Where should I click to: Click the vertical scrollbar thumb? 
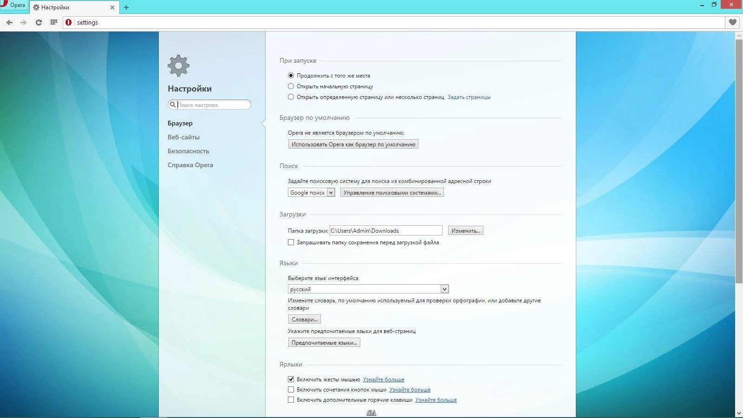click(x=739, y=161)
